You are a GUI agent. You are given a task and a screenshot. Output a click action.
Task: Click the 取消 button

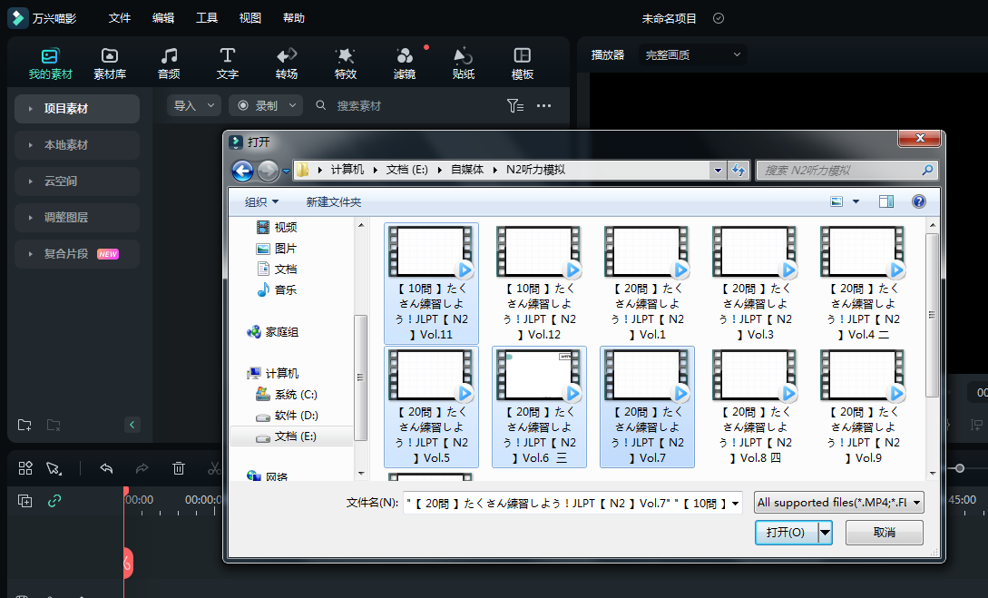click(884, 533)
